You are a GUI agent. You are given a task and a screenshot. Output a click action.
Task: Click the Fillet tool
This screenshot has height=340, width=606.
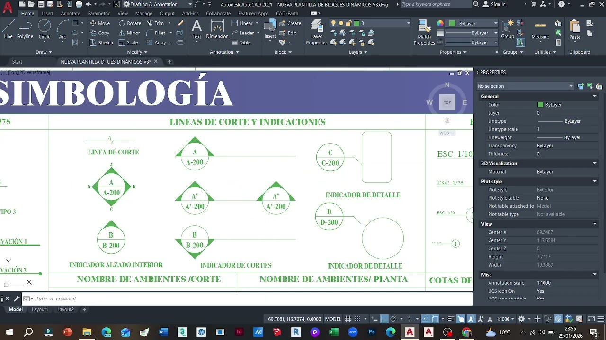coord(156,33)
